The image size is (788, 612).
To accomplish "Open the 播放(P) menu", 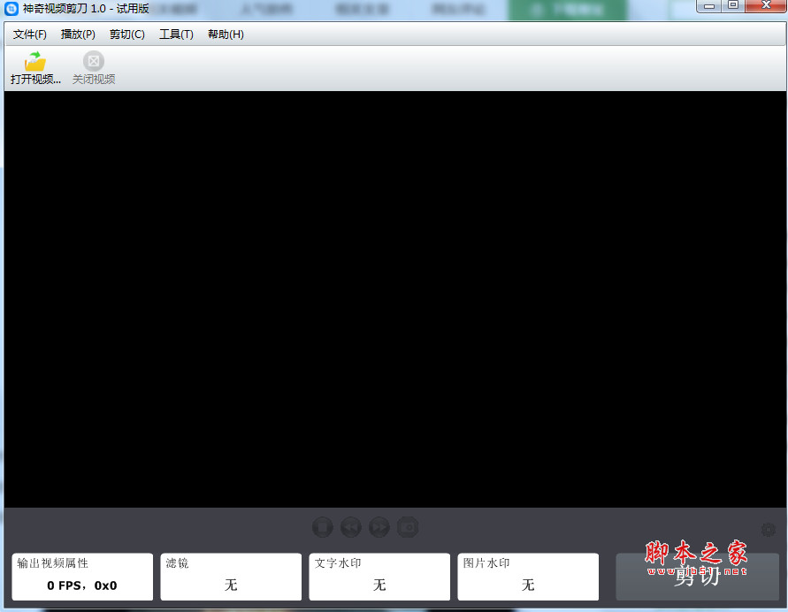I will click(78, 34).
